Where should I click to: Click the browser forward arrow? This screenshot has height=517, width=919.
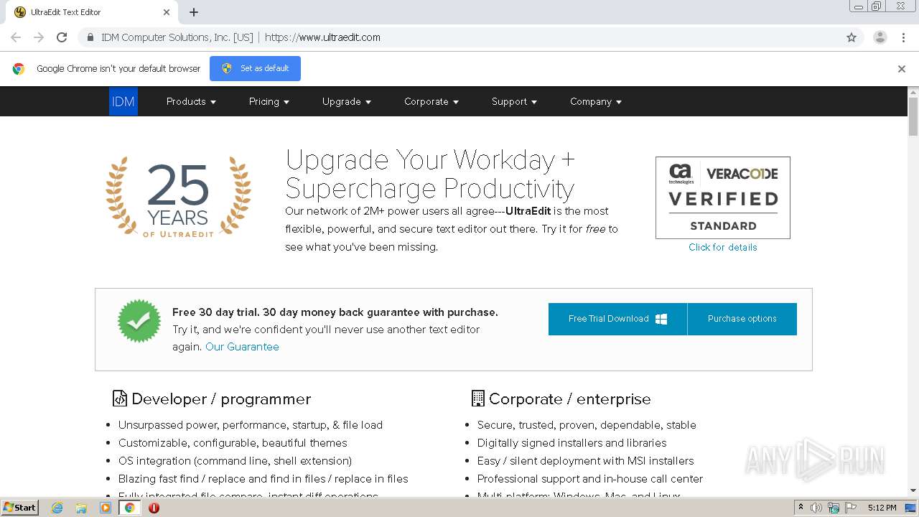coord(39,37)
